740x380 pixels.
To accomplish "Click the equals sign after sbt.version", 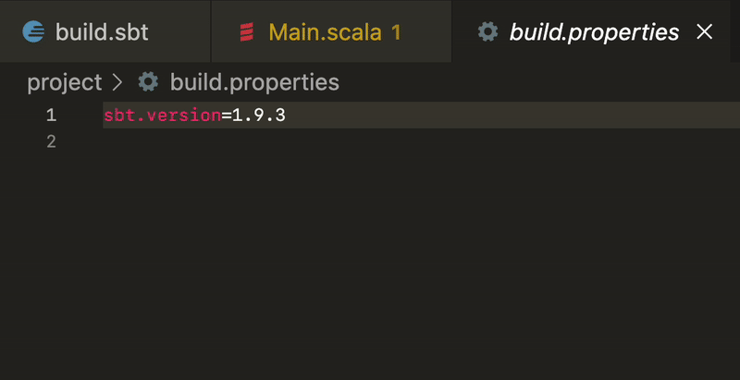I will coord(227,116).
